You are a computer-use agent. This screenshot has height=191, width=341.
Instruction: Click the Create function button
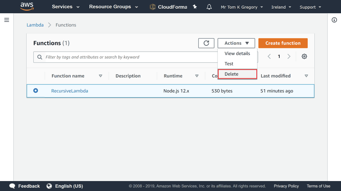[283, 43]
